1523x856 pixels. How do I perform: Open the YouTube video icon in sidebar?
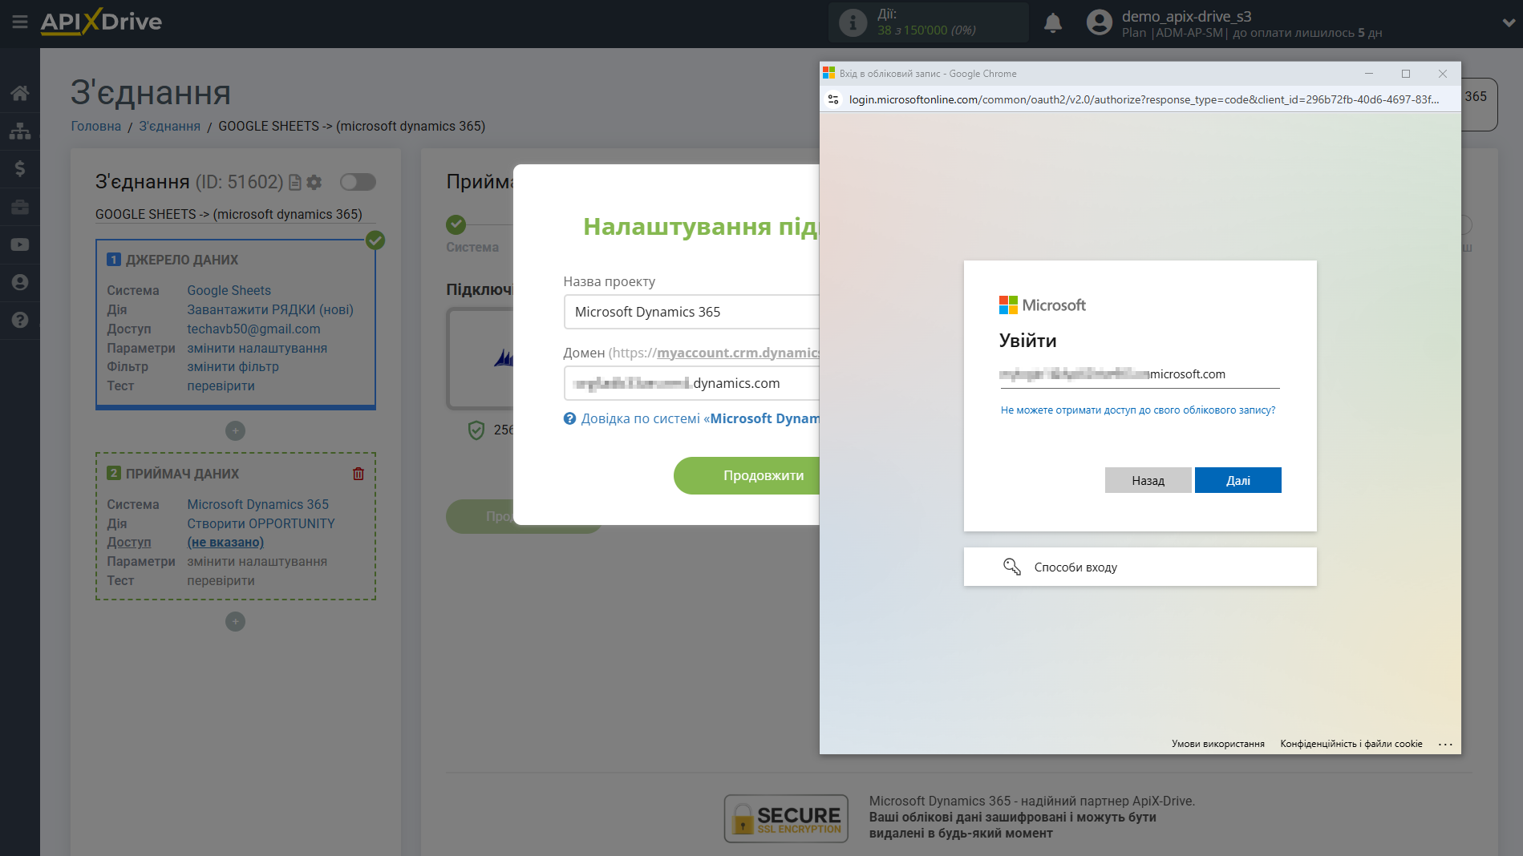(20, 244)
